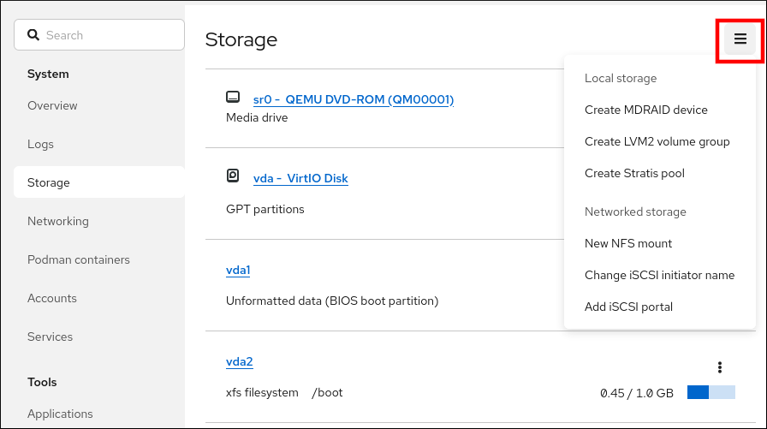Open the vda VirtIO Disk link
This screenshot has height=429, width=767.
pyautogui.click(x=300, y=178)
